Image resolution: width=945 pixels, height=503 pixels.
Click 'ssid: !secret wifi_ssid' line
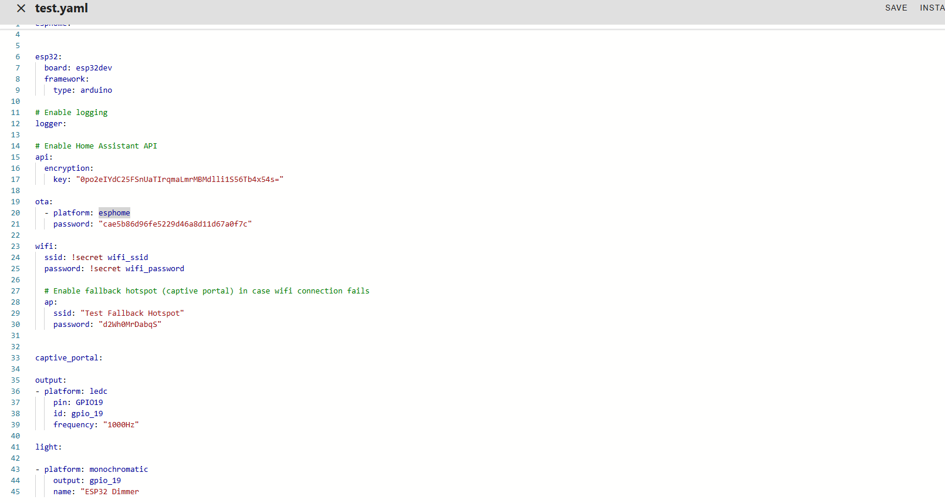pyautogui.click(x=96, y=258)
